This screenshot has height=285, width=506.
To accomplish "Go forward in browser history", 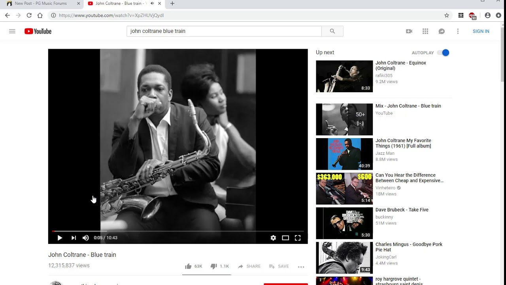I will coord(18,15).
